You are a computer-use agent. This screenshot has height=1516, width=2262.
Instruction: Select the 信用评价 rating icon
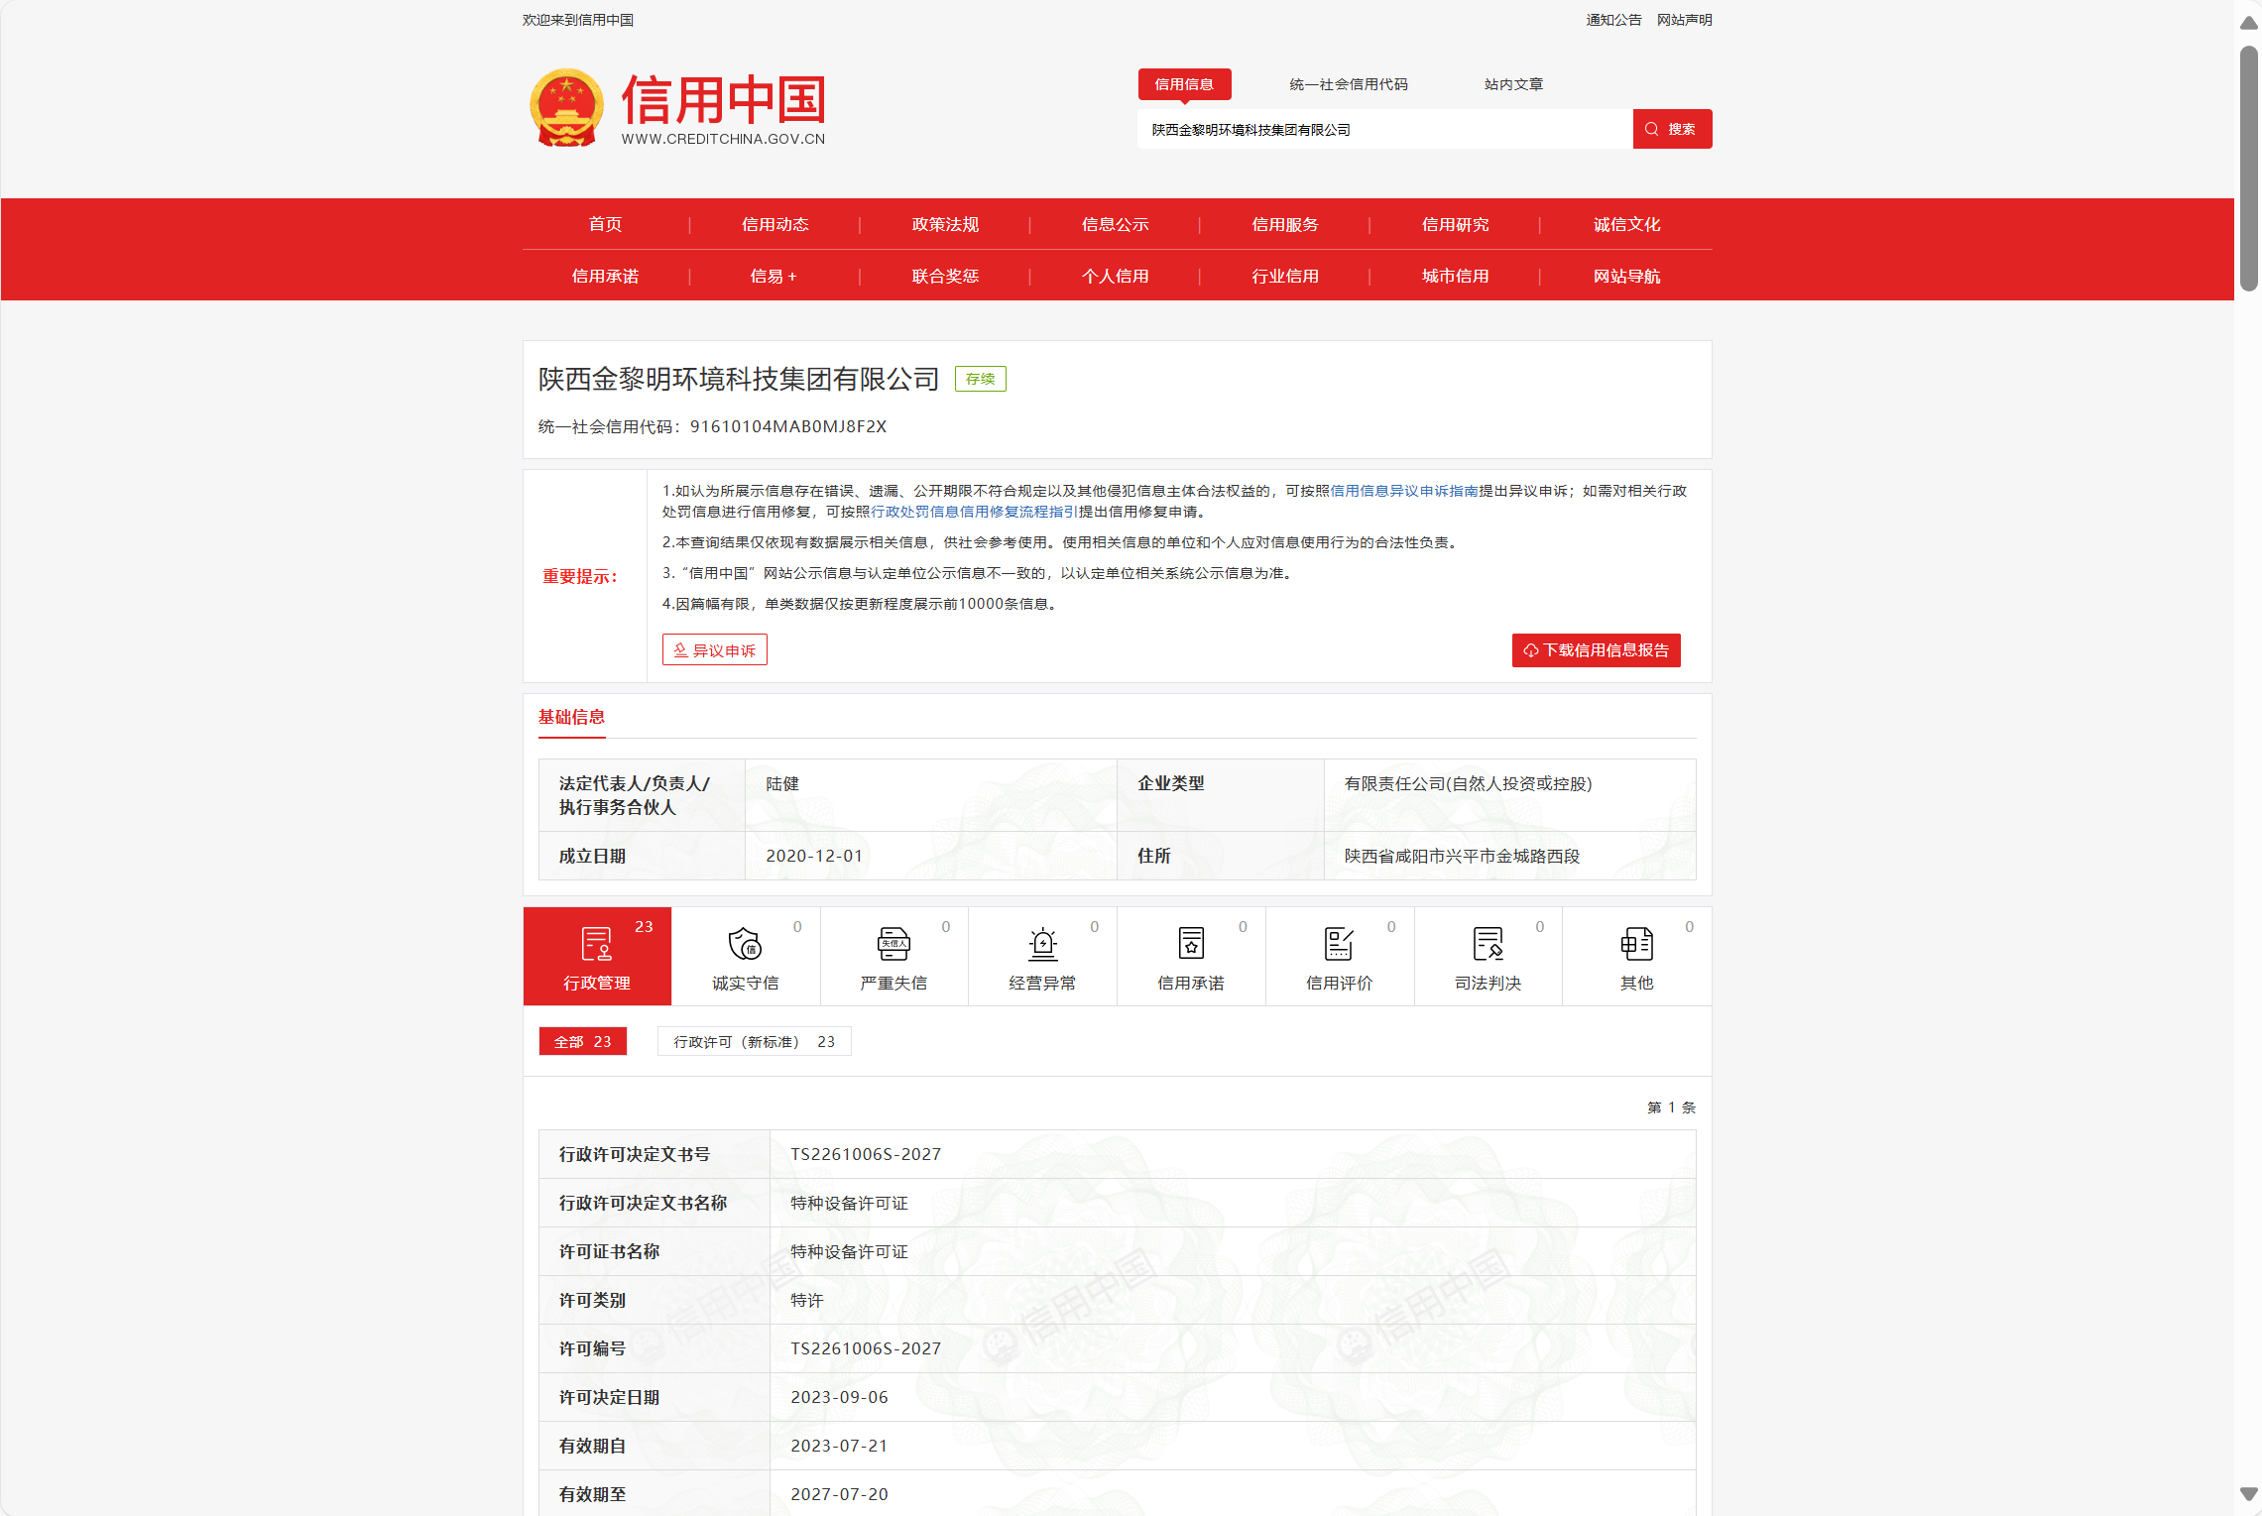pos(1339,945)
